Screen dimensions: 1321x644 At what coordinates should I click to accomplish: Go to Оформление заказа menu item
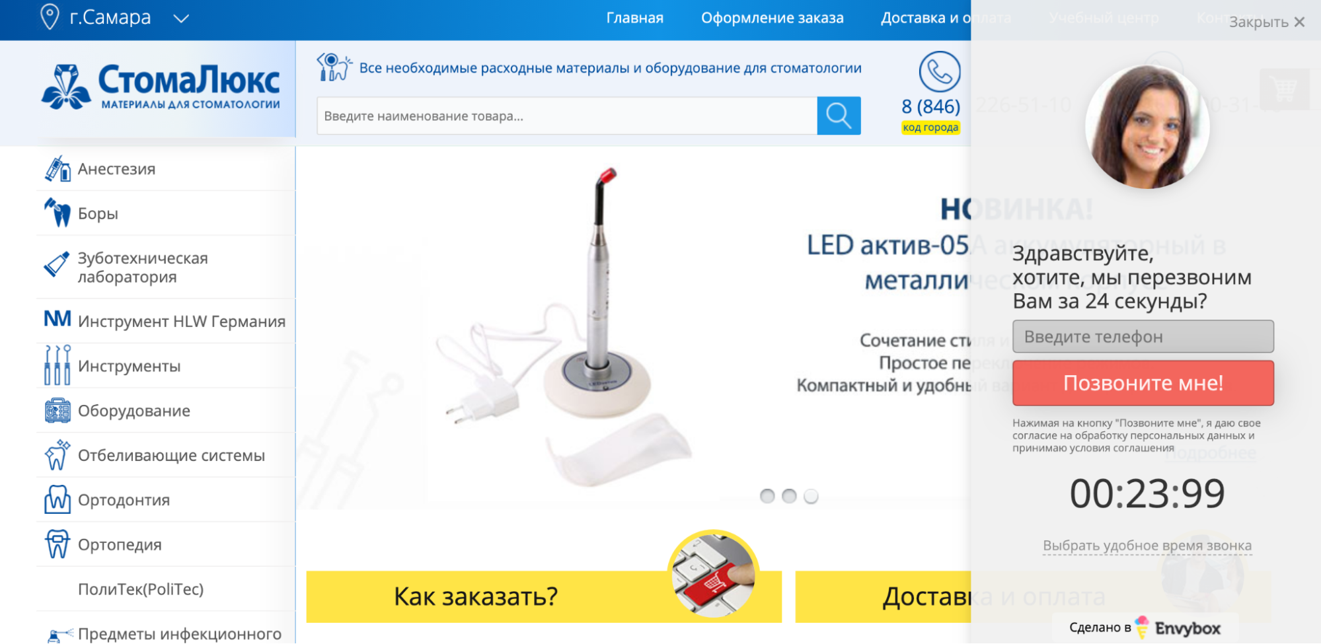[773, 18]
